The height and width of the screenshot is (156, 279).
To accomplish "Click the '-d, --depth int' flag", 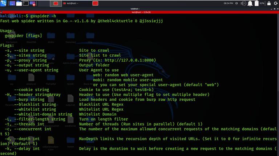I will [22, 139].
